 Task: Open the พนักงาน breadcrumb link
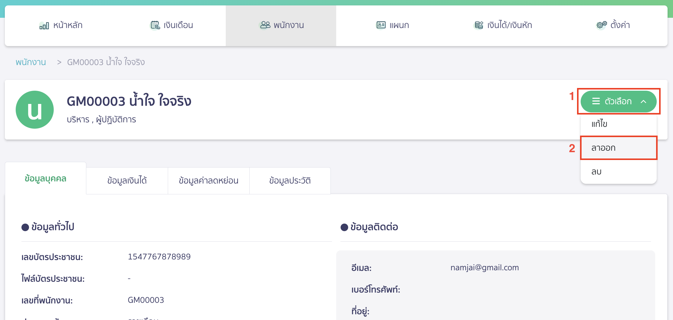click(30, 62)
